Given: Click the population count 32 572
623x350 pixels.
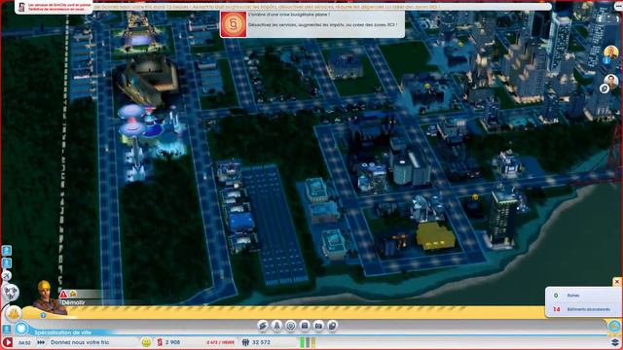Looking at the screenshot, I should tap(261, 342).
